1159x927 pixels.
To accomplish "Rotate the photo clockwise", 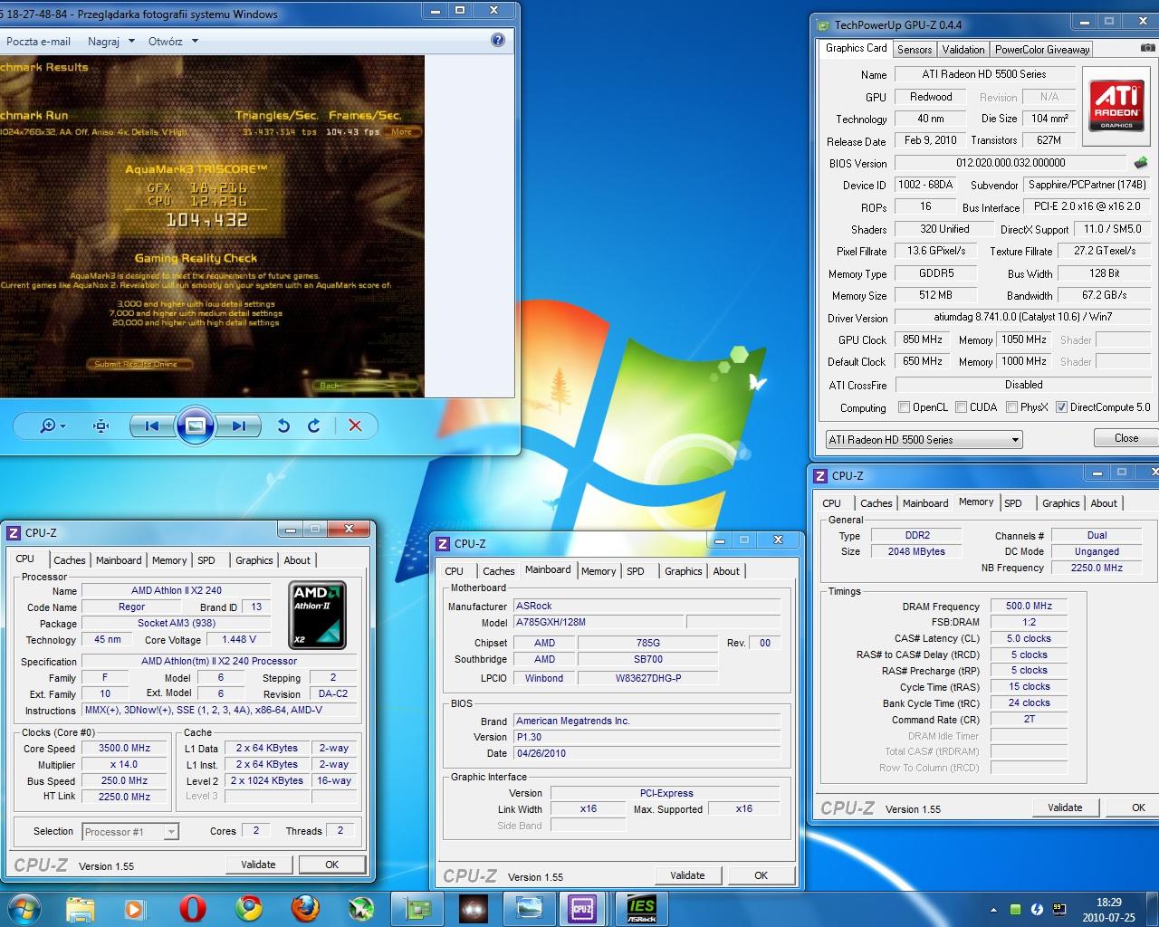I will (x=314, y=425).
